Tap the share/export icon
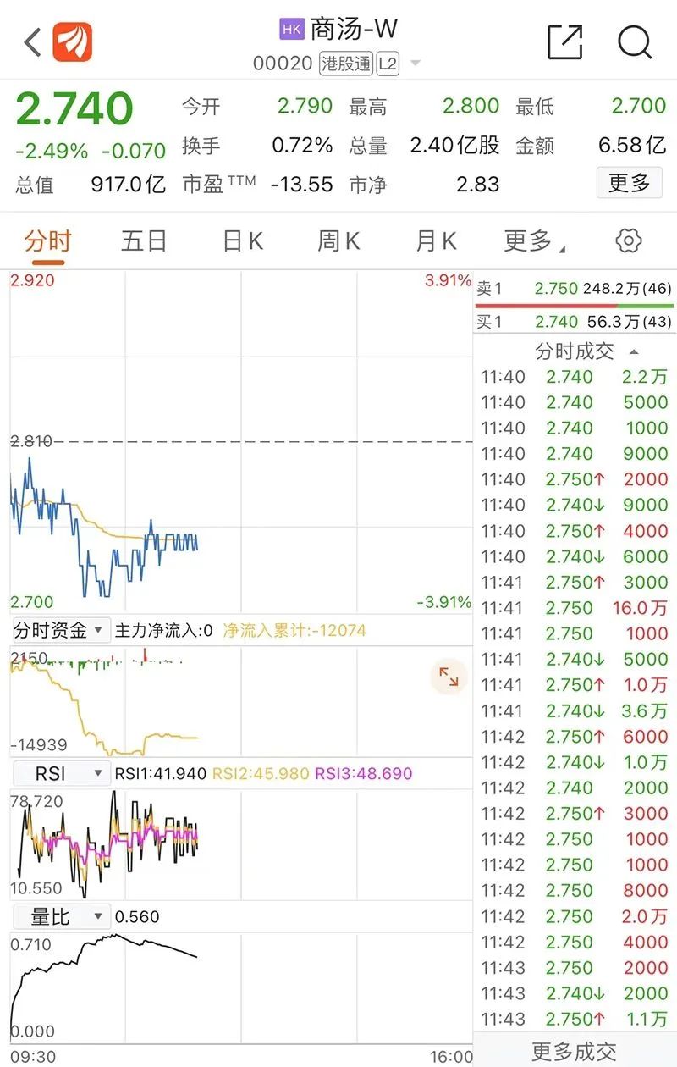The height and width of the screenshot is (1067, 677). [564, 41]
